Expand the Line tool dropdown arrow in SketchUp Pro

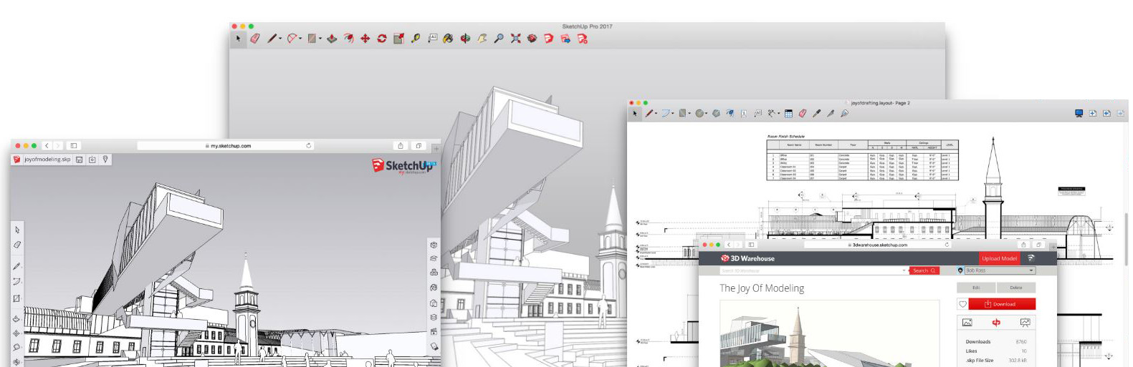click(x=280, y=39)
